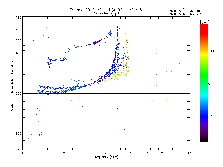This screenshot has height=167, width=223.
Task: Click the y-axis tick label '750'
Action: (x=18, y=18)
